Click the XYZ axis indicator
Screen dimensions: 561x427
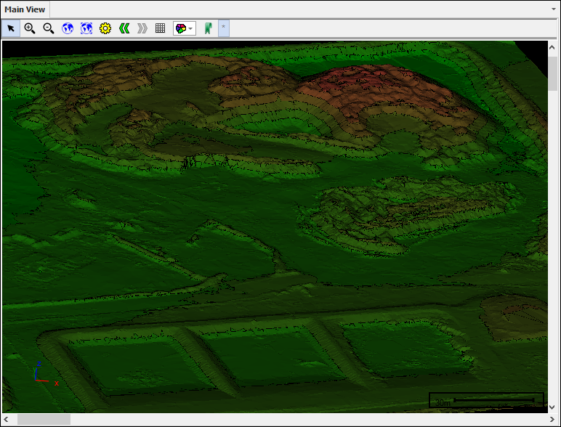click(x=41, y=374)
